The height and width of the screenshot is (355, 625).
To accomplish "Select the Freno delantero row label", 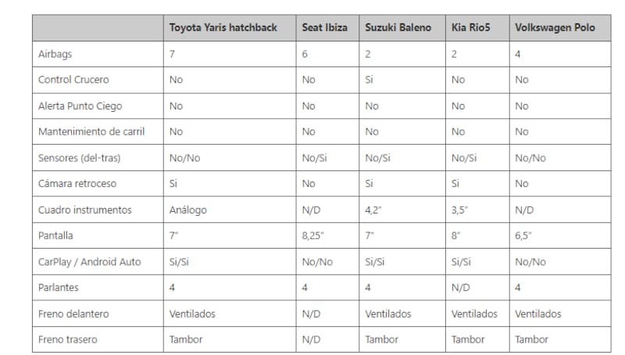I will pos(74,314).
